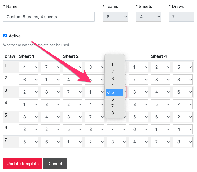
Task: Open Draw 1 Sheet 1 first team dropdown
Action: [29, 67]
